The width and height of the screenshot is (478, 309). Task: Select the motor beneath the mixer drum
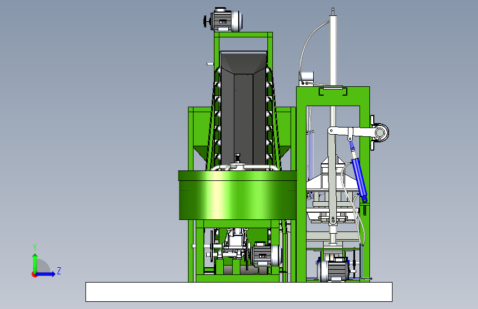point(266,255)
